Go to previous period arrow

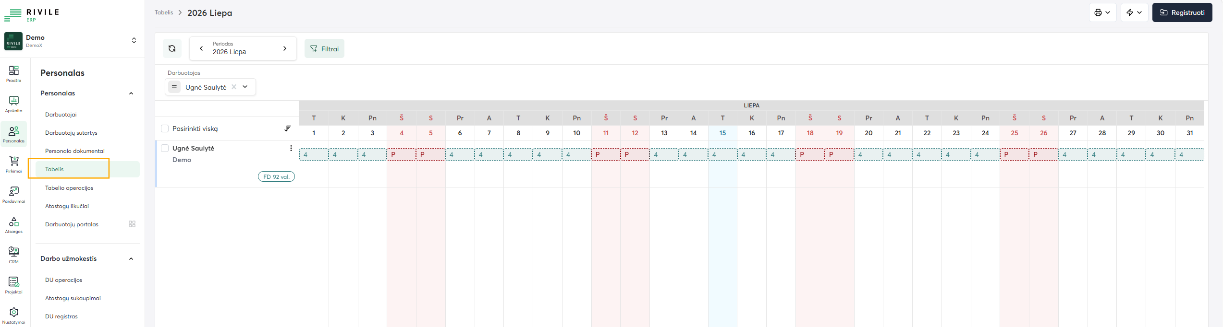[201, 48]
